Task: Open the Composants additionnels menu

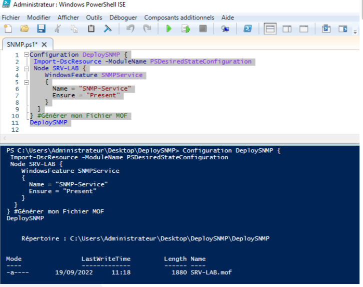Action: point(179,18)
